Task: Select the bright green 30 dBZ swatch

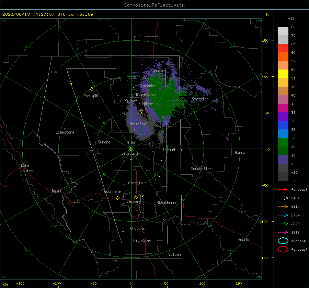Action: point(283,142)
